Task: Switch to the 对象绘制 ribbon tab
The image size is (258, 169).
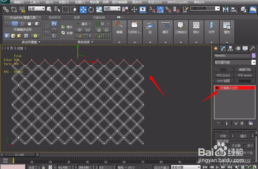Action: coord(99,17)
